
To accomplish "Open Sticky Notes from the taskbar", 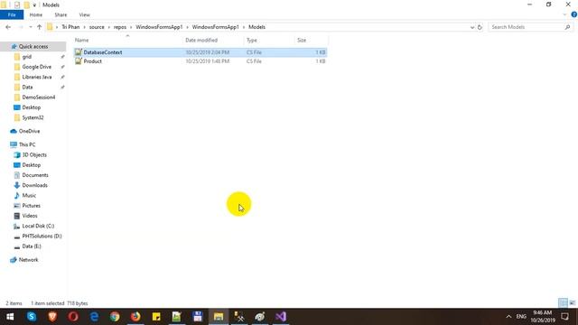I will 156,317.
